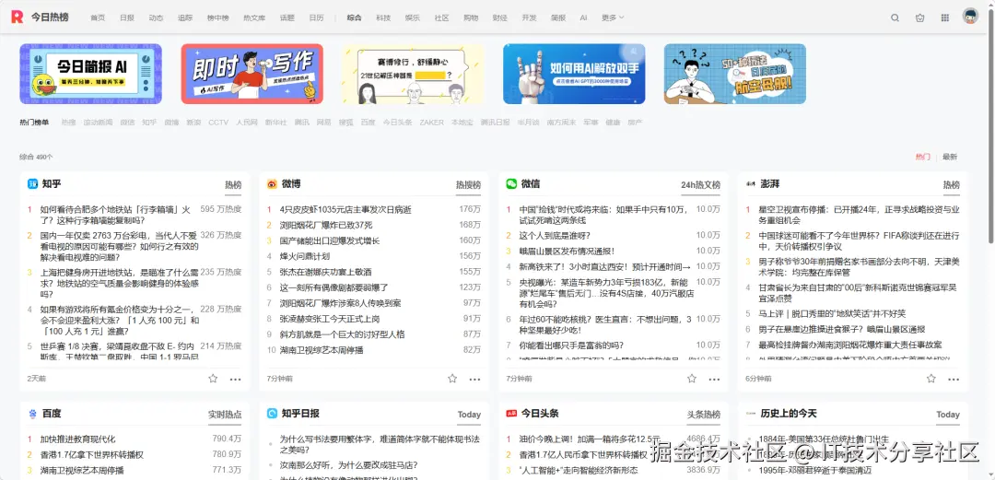
Task: Go to the 首页 nav item
Action: coord(98,18)
